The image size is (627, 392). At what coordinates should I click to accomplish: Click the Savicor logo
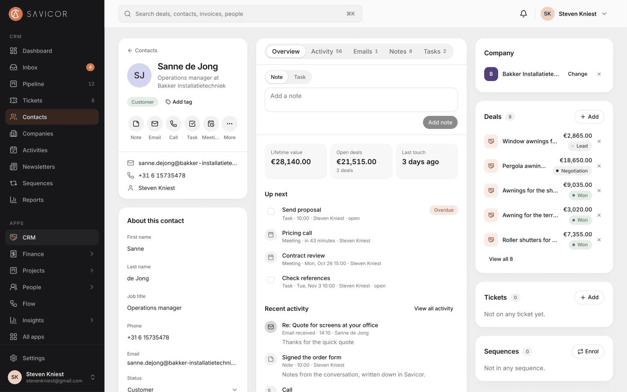38,14
